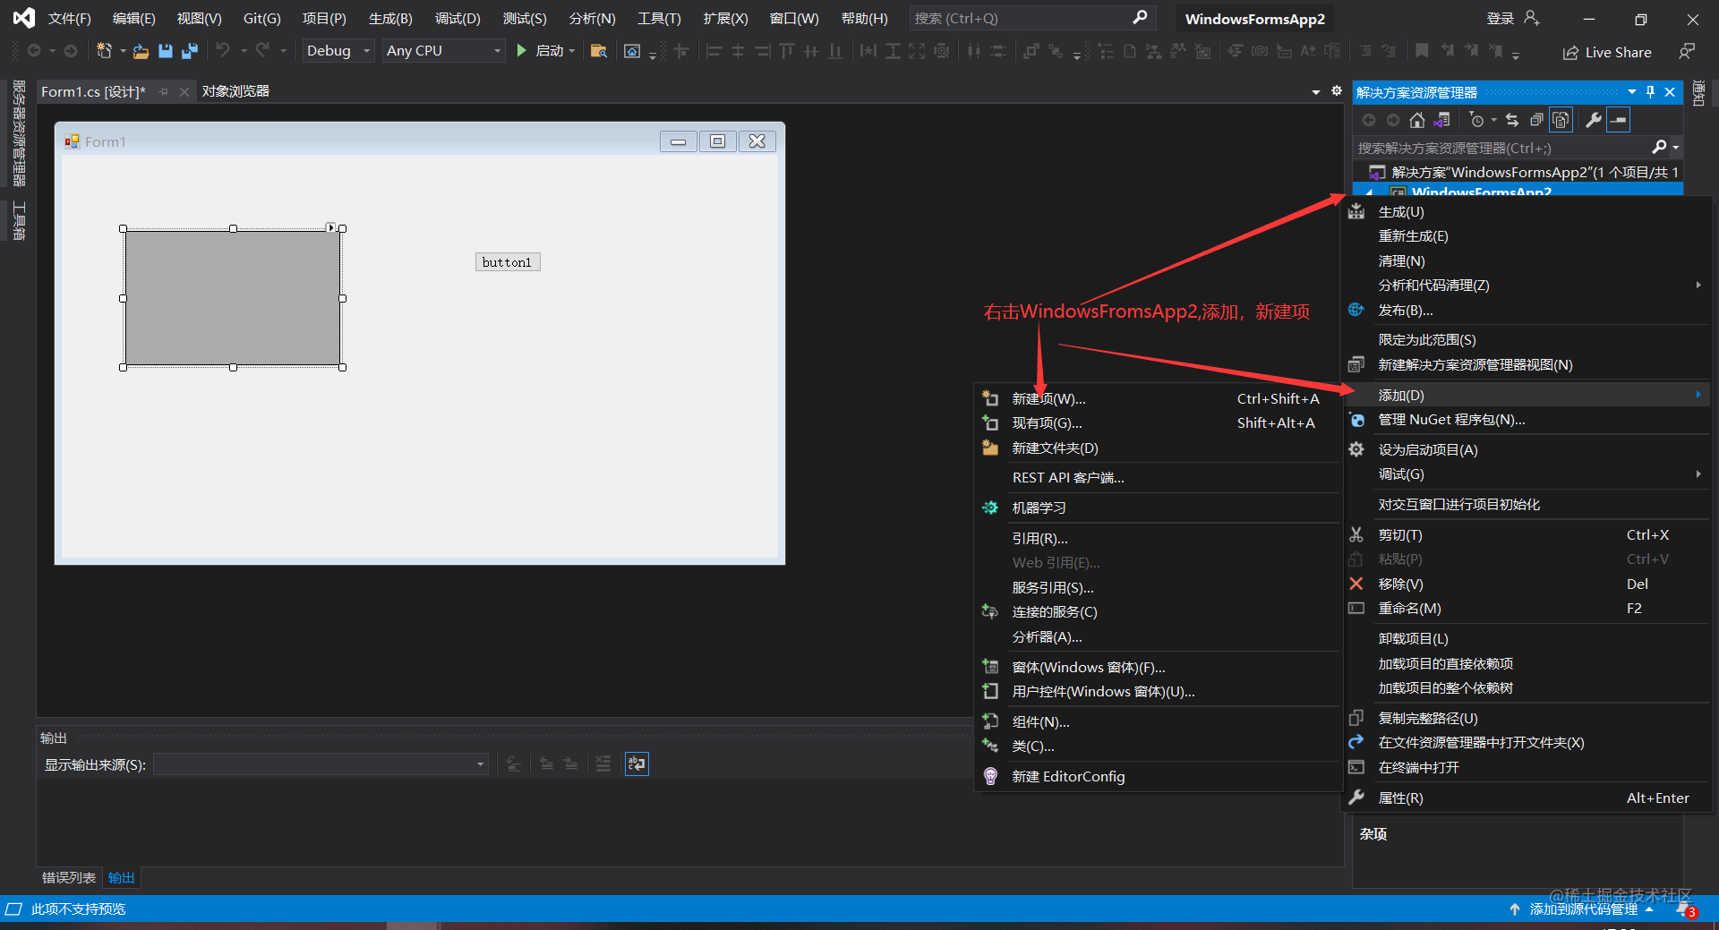Screen dimensions: 1719x930
Task: Switch to the 输出 bottom tab
Action: pos(121,877)
